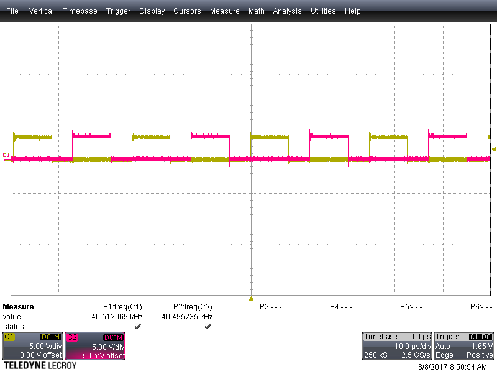Click the 40.512069 kHz value
Image resolution: width=497 pixels, height=372 pixels.
(117, 317)
